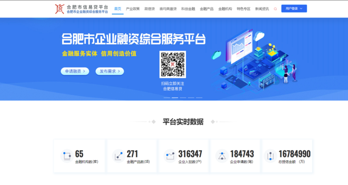Open the 特色专区 navigation item

coord(244,9)
